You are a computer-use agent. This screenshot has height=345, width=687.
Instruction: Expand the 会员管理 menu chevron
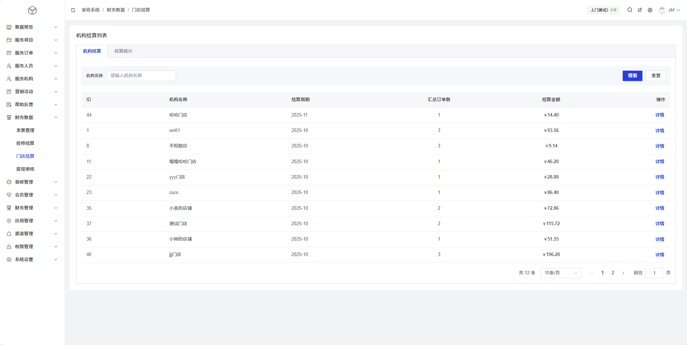pos(56,195)
